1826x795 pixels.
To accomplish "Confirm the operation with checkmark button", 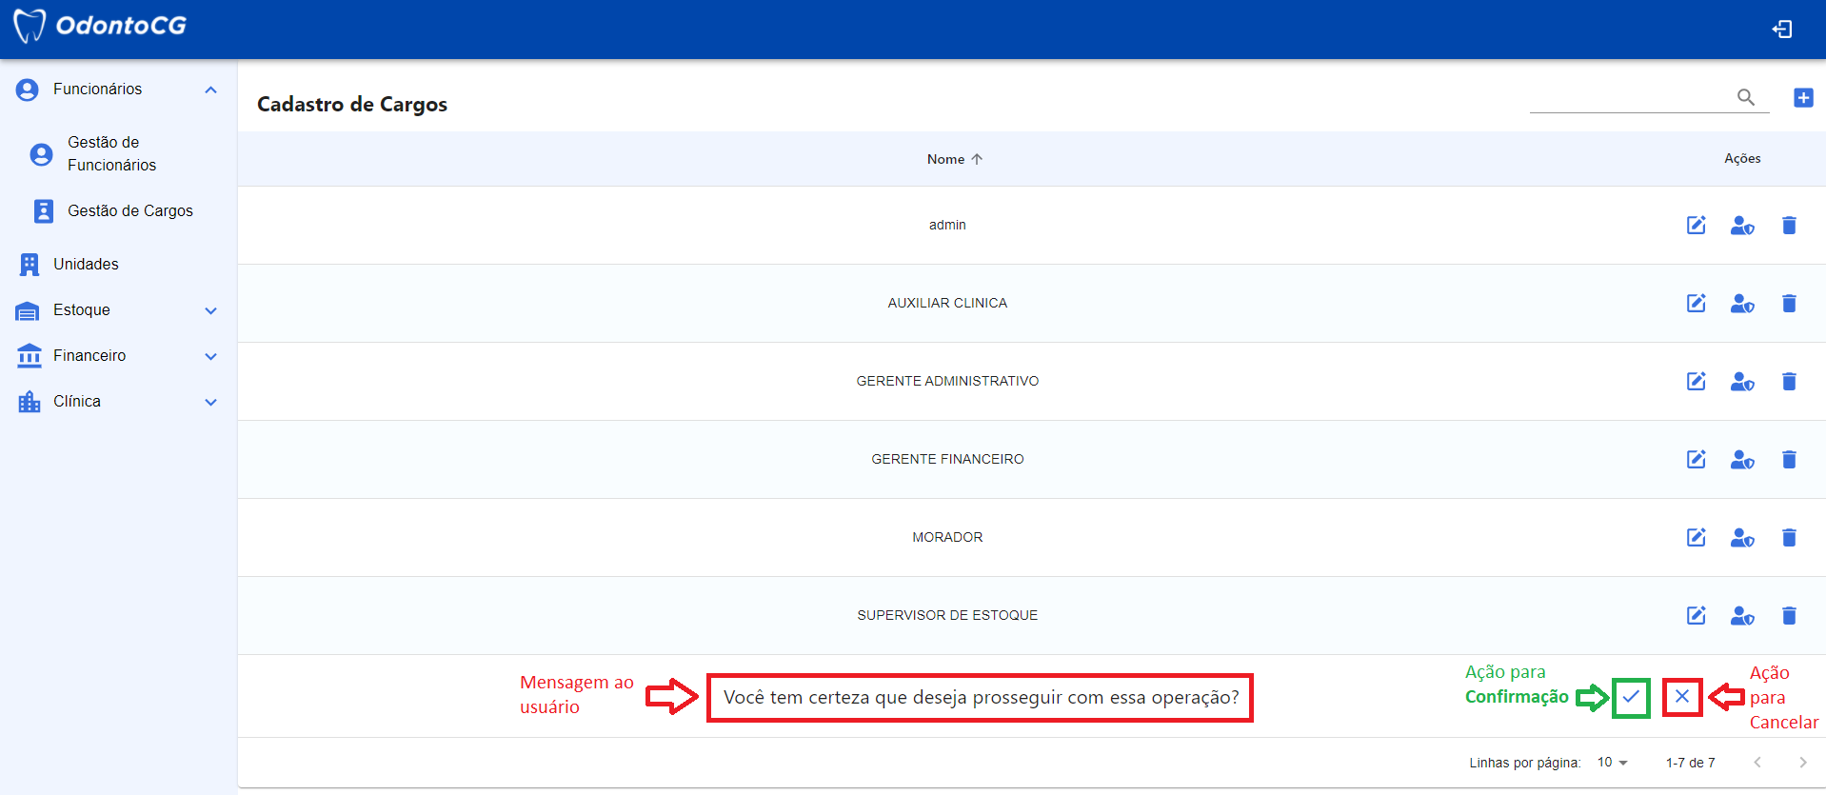I will click(1631, 697).
